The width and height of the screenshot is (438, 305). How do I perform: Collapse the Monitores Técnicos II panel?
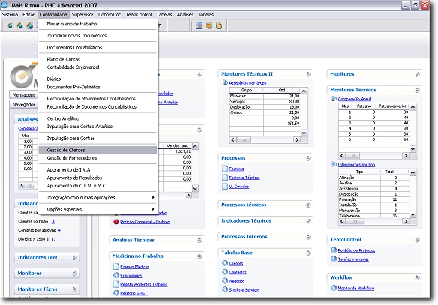pos(308,74)
